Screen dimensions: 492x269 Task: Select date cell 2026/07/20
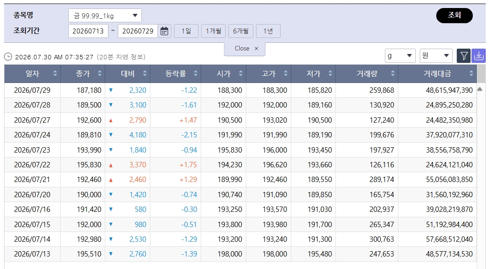coord(32,195)
